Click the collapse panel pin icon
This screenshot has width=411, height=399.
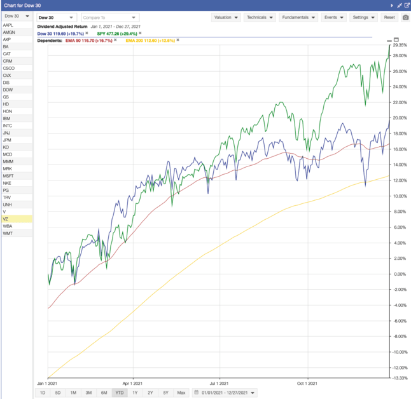click(x=400, y=5)
